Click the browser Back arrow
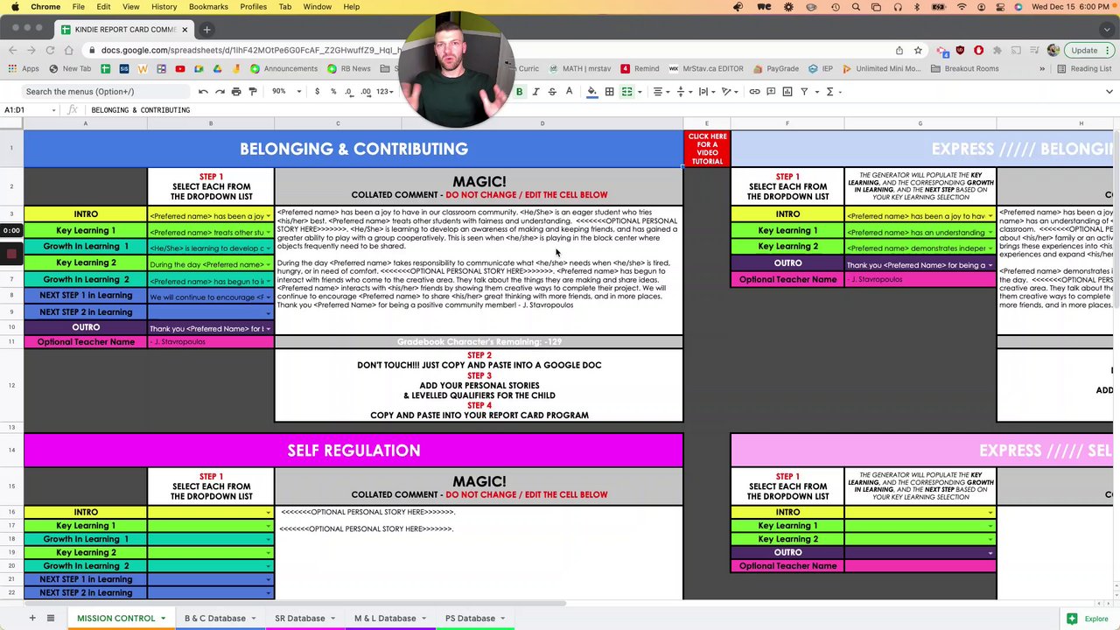Viewport: 1120px width, 630px height. tap(12, 50)
